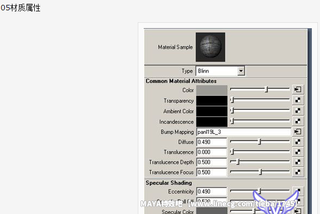The image size is (320, 214).
Task: Click the Common Material Attributes heading
Action: point(181,81)
